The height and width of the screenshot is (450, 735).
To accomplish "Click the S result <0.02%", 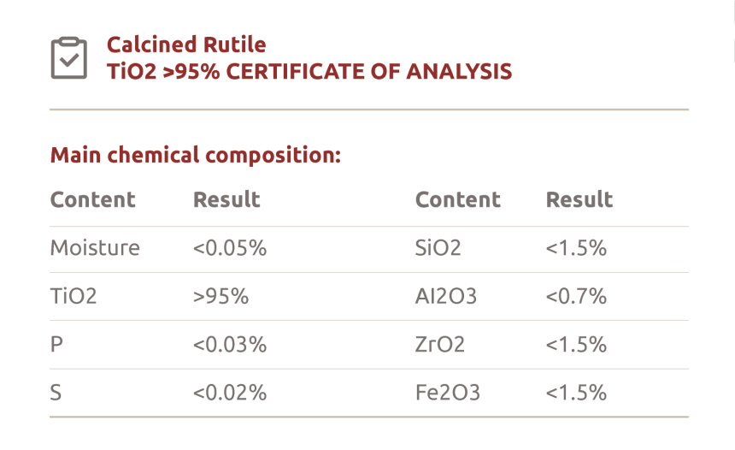I will 230,393.
